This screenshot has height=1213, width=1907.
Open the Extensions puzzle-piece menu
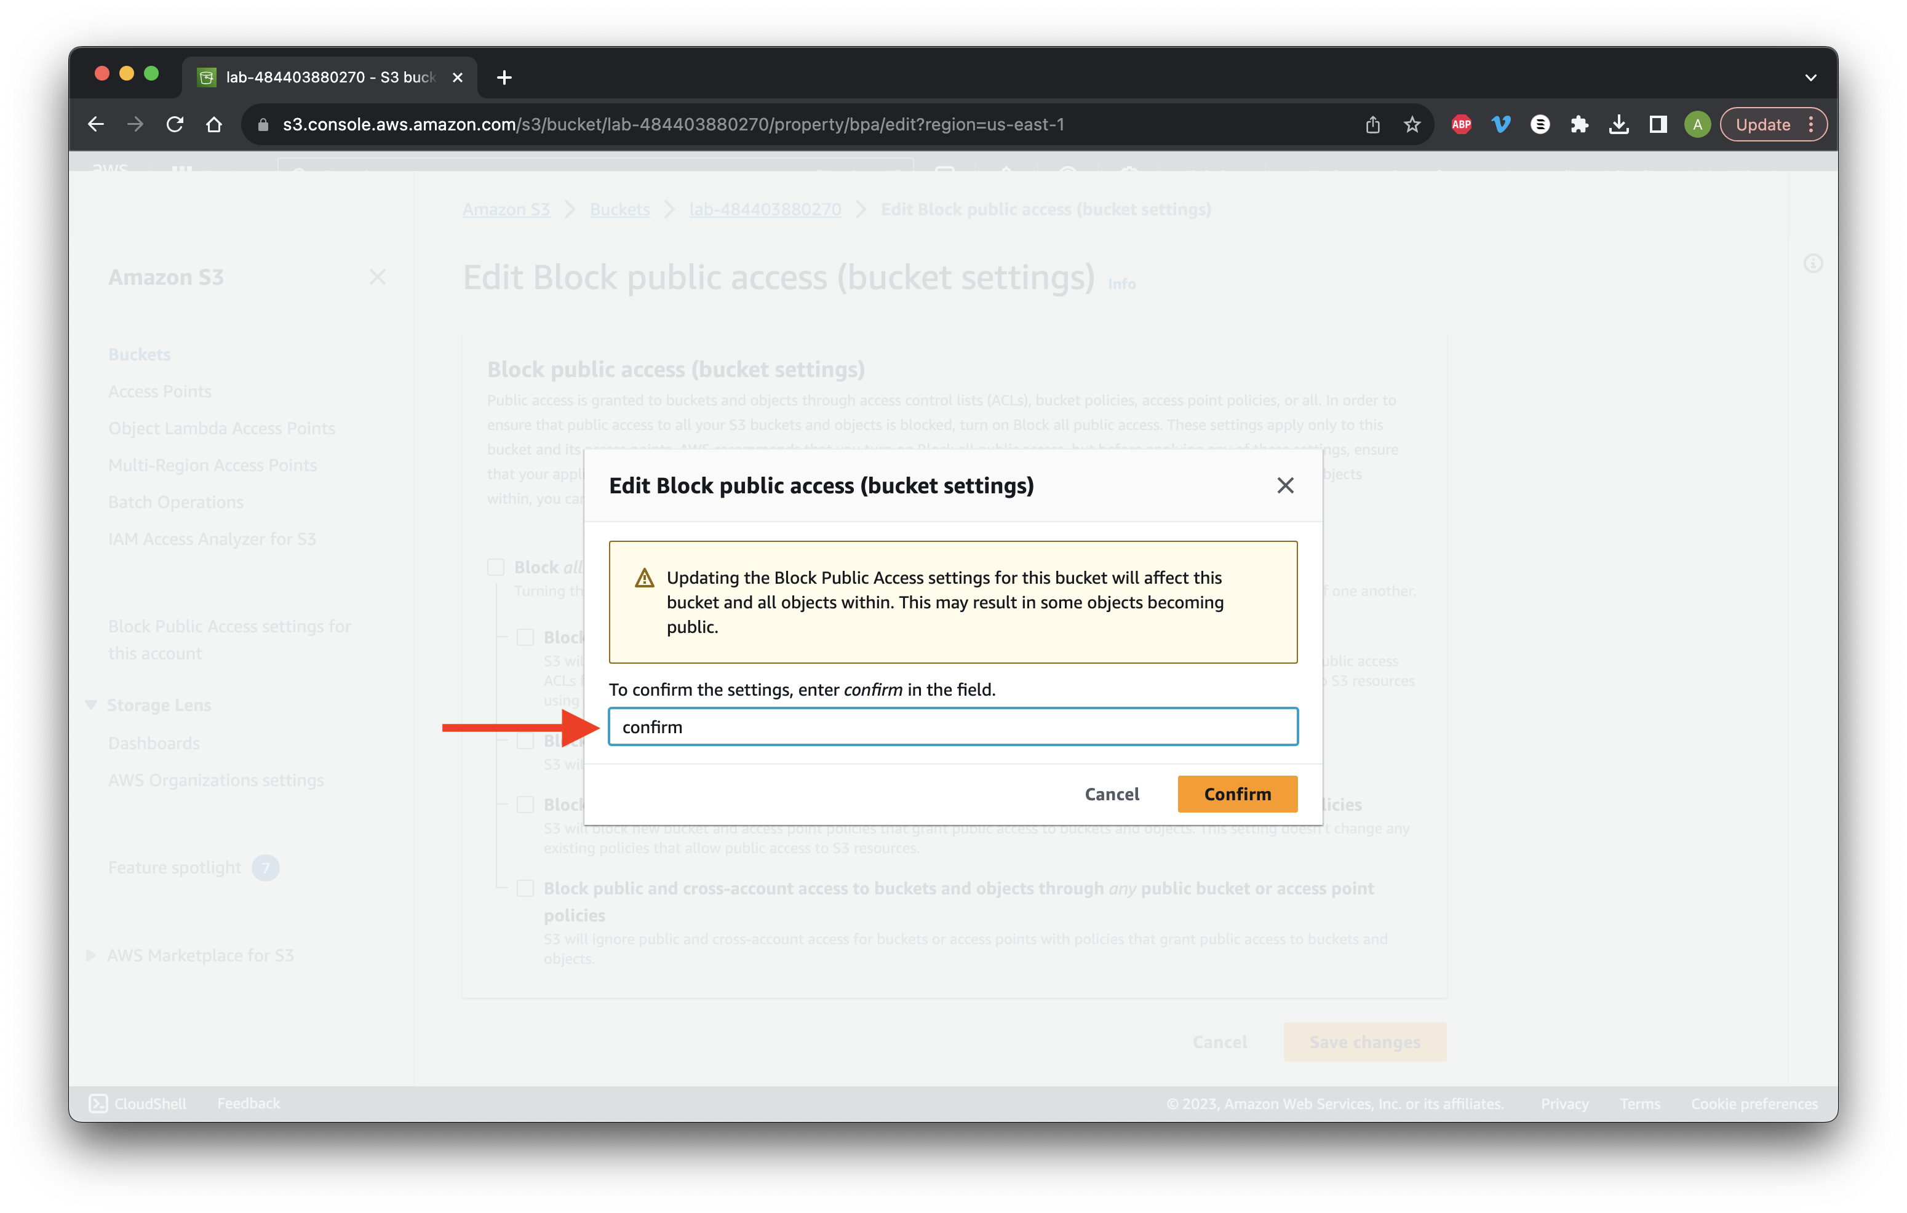[x=1579, y=124]
